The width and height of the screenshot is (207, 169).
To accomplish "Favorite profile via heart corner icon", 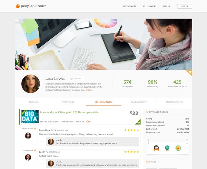I will coord(190,72).
